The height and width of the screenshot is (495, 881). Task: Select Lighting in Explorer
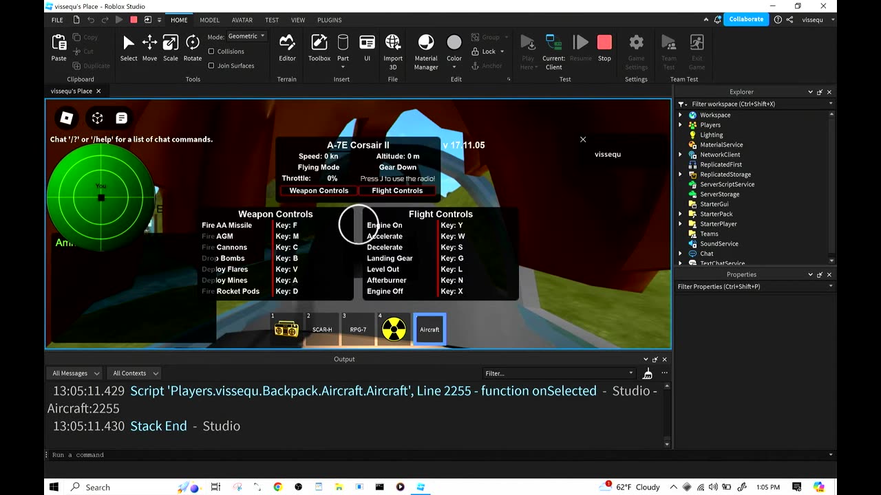(711, 135)
